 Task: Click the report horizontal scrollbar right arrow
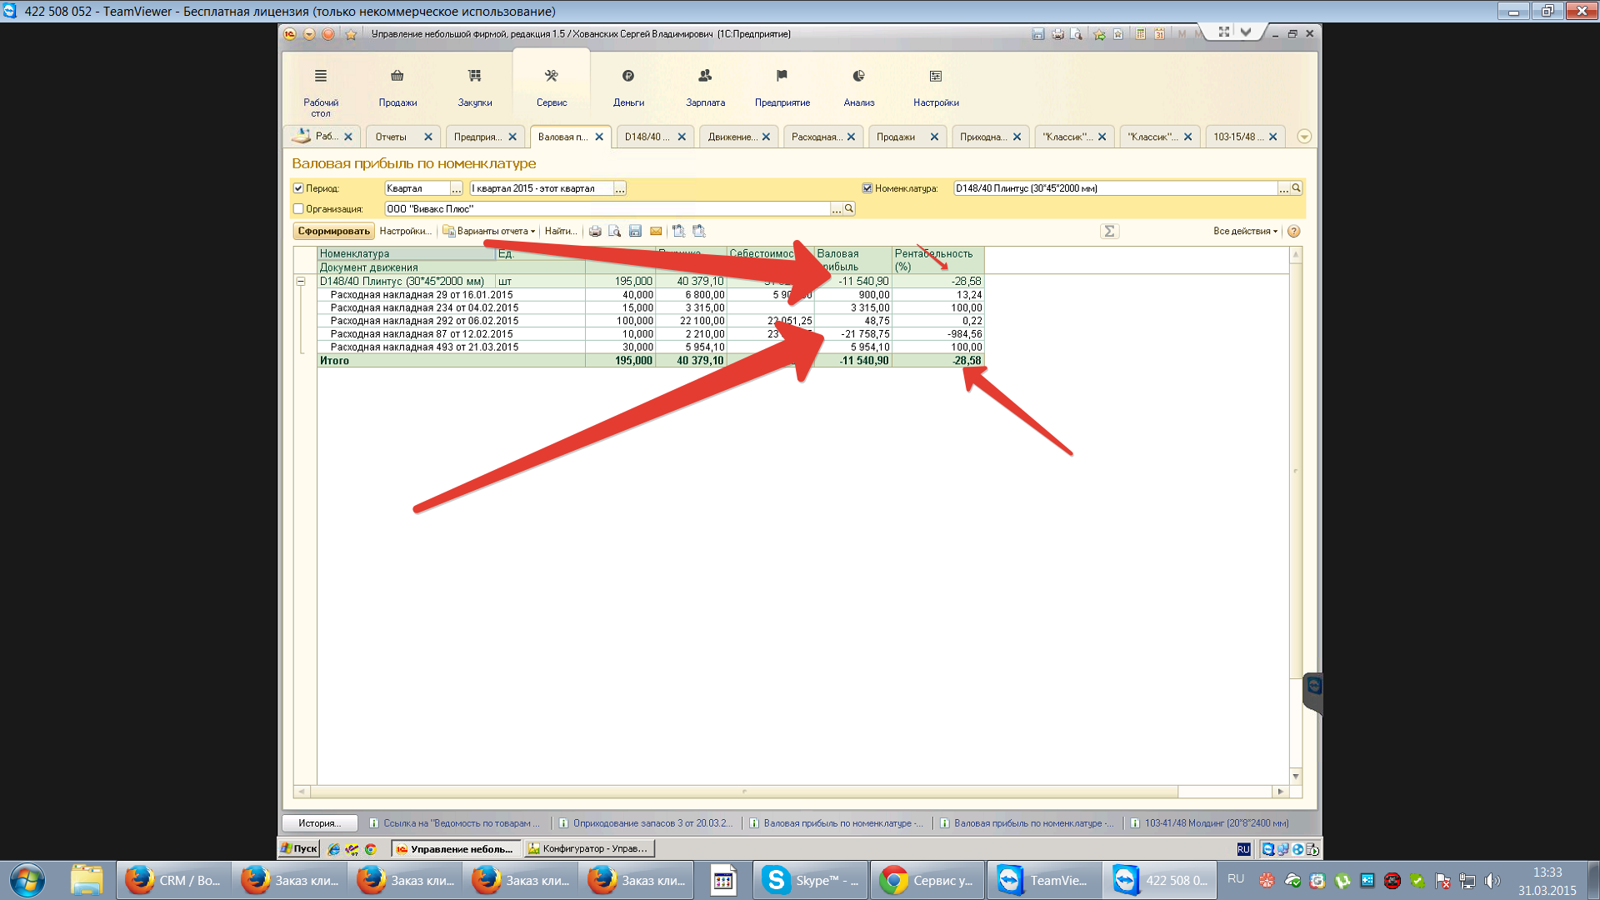(1281, 792)
